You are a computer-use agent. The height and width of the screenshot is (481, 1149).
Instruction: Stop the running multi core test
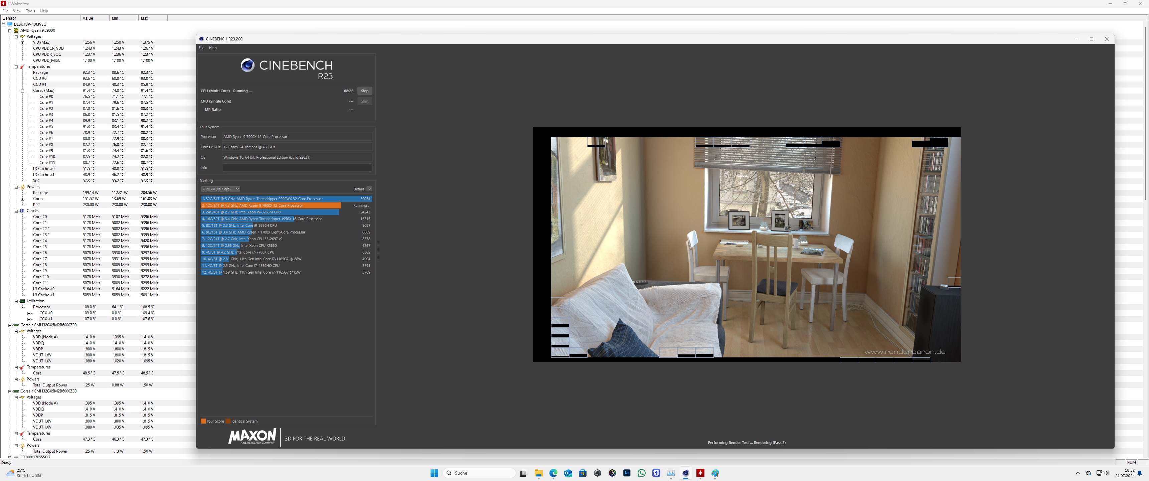coord(364,91)
